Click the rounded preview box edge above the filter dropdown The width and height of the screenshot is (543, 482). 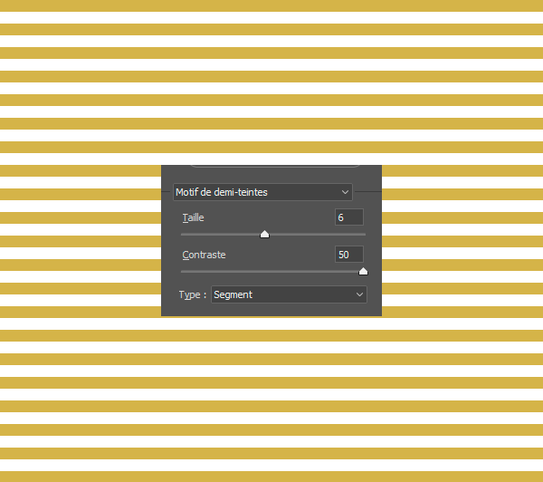point(271,168)
